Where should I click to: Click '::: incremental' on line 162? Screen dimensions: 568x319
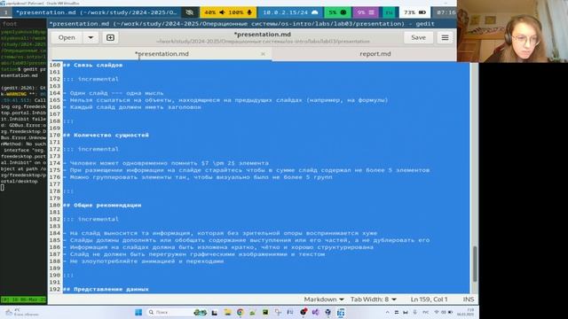coord(91,79)
